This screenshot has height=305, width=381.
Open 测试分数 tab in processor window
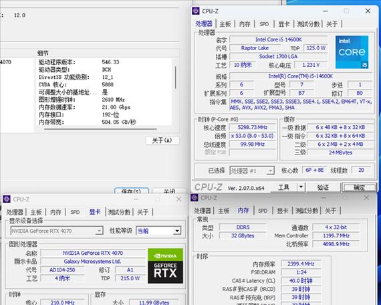coord(308,24)
